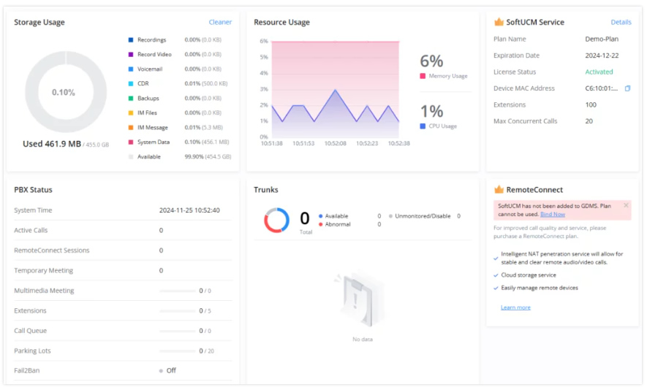Click the expiration date '2024-12-22'
647x390 pixels.
coord(602,56)
